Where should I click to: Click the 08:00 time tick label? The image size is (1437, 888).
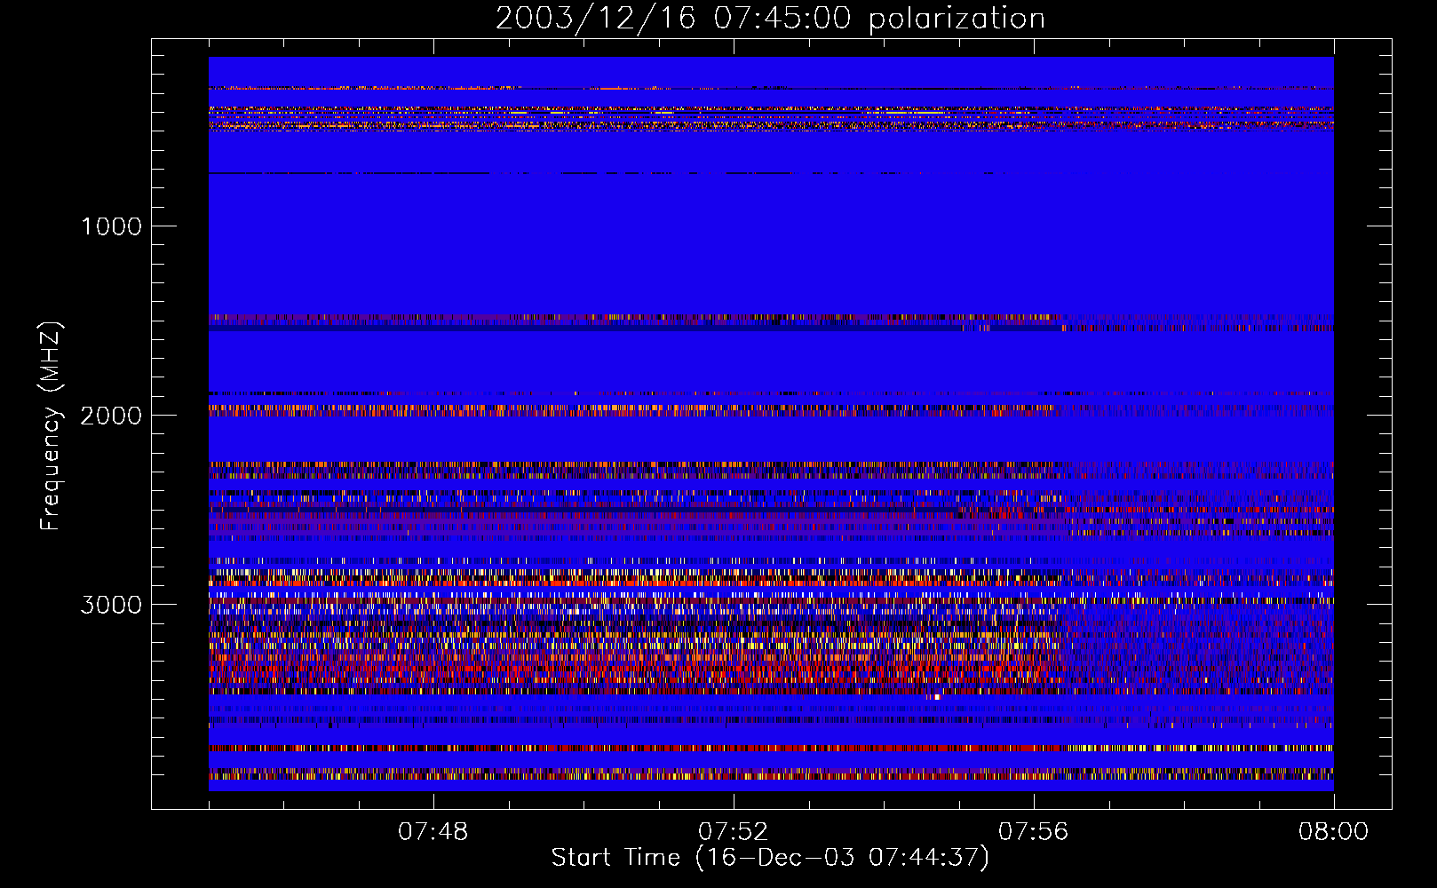click(1333, 832)
